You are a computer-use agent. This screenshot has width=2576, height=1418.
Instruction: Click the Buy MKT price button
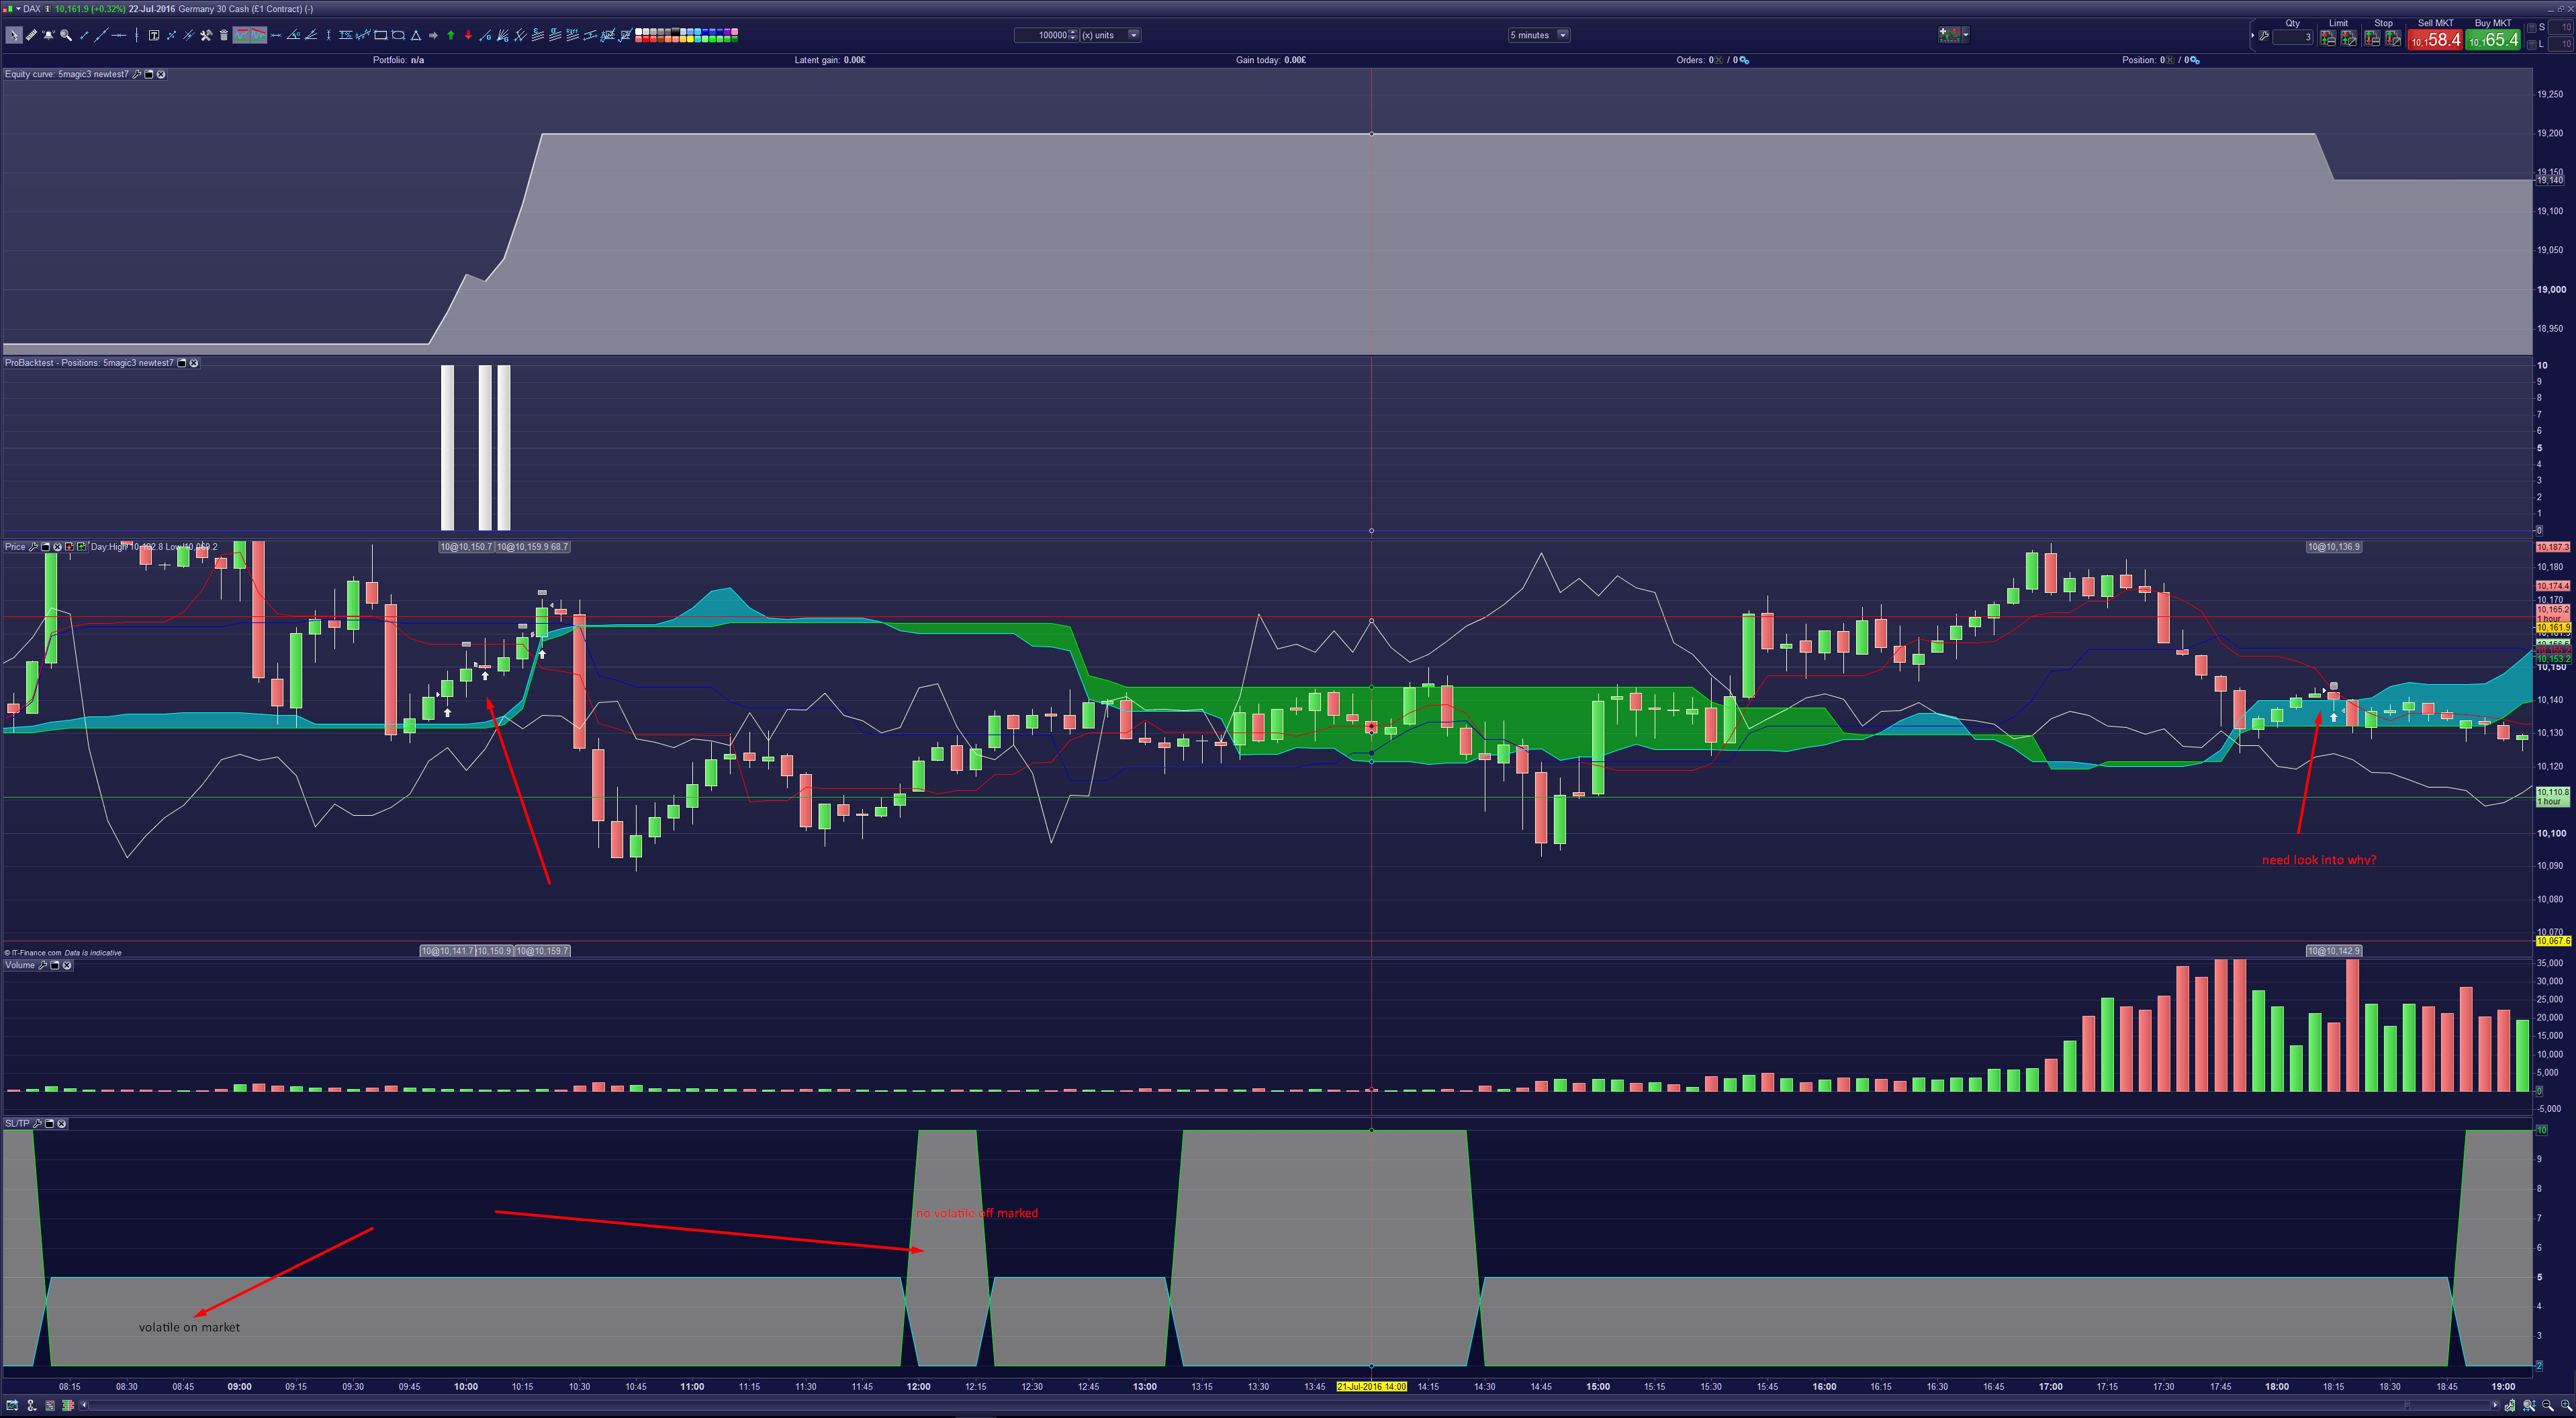coord(2493,40)
